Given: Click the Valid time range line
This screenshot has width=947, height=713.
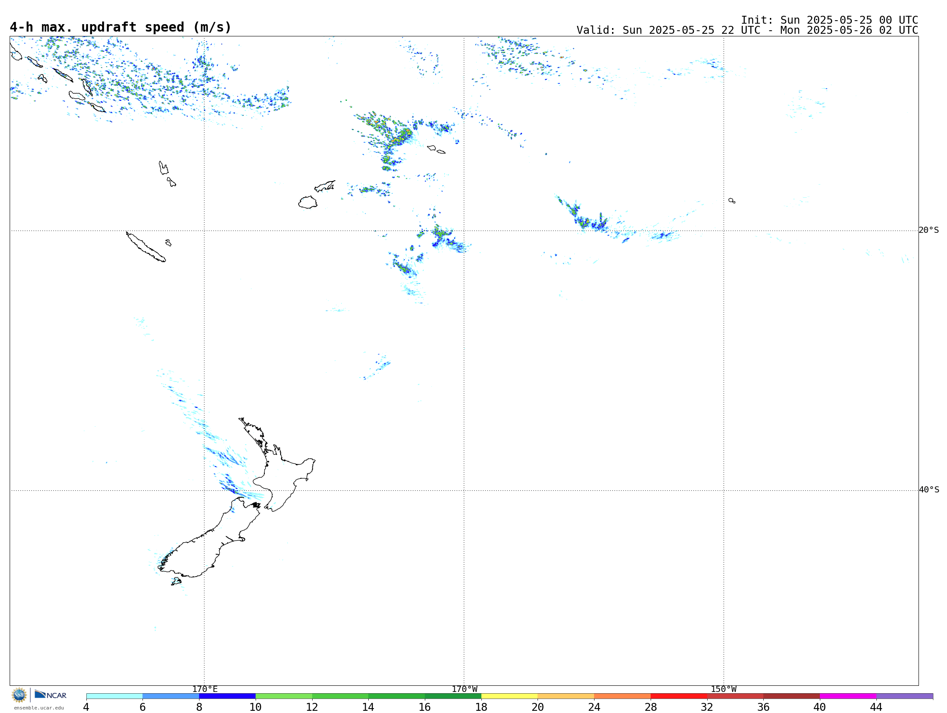Looking at the screenshot, I should click(747, 30).
